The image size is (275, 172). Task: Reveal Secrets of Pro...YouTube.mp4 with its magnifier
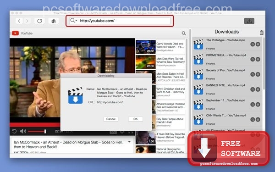253,74
